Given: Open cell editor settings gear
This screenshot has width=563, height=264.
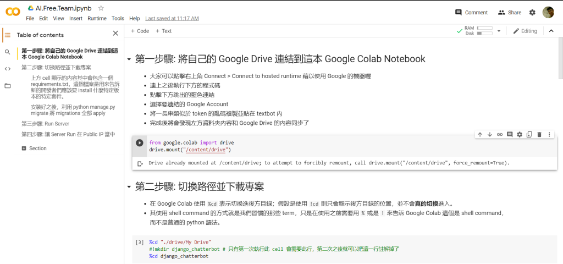Looking at the screenshot, I should pos(519,134).
